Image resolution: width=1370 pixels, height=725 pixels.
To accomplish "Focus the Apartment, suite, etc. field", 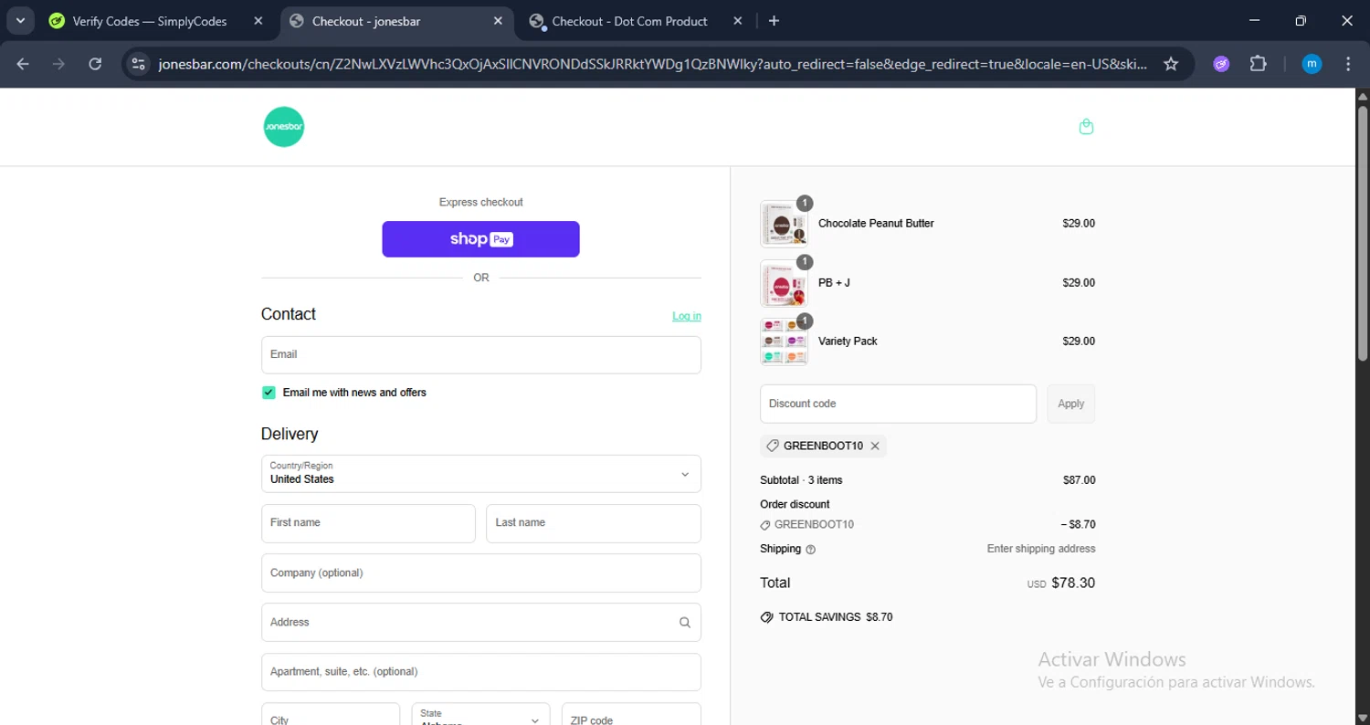I will (481, 672).
